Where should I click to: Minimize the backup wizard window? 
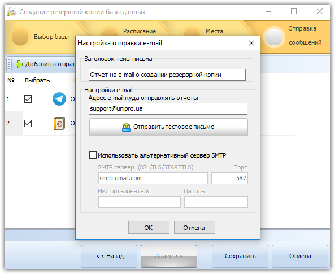(x=268, y=11)
